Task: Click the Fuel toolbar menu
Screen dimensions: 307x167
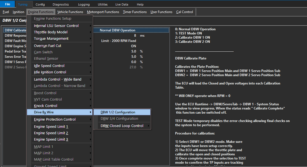Action: (x=6, y=12)
